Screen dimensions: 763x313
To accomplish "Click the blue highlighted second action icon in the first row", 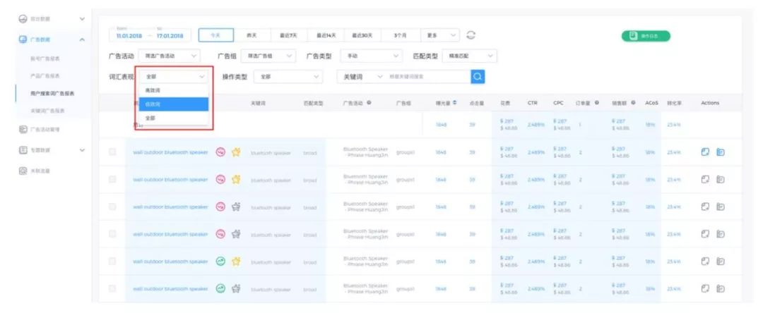I will [721, 152].
